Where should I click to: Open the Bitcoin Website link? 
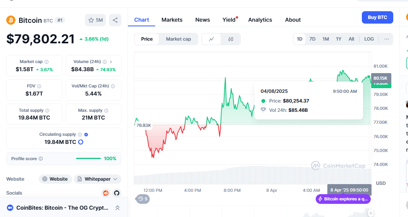point(55,179)
